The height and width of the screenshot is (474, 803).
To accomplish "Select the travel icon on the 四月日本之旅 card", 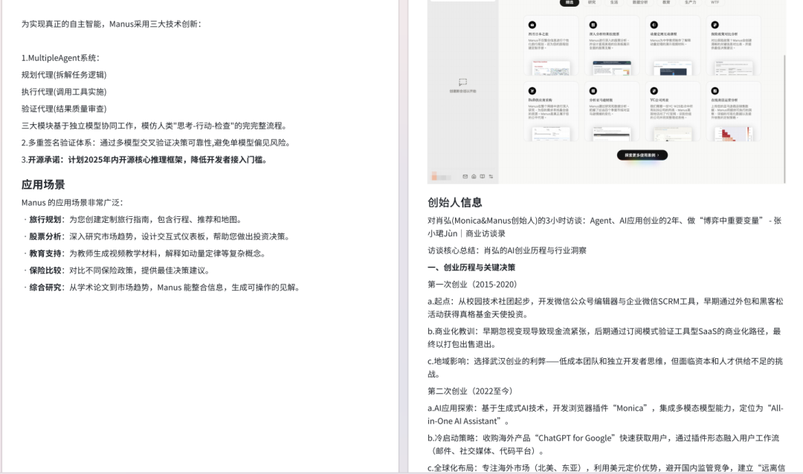I will click(x=532, y=25).
